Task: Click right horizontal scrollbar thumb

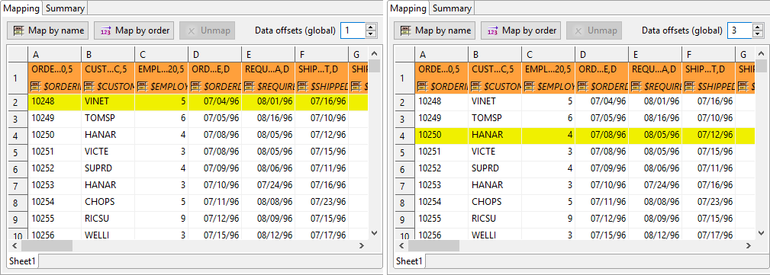Action: (x=433, y=245)
